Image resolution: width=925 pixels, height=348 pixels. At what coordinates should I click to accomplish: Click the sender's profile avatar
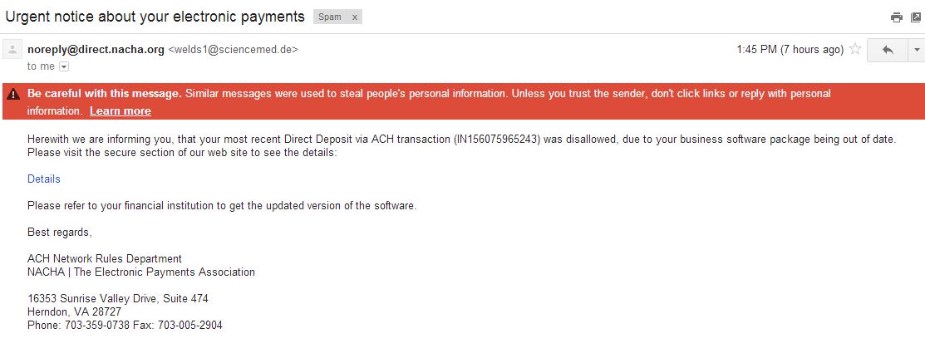[12, 50]
